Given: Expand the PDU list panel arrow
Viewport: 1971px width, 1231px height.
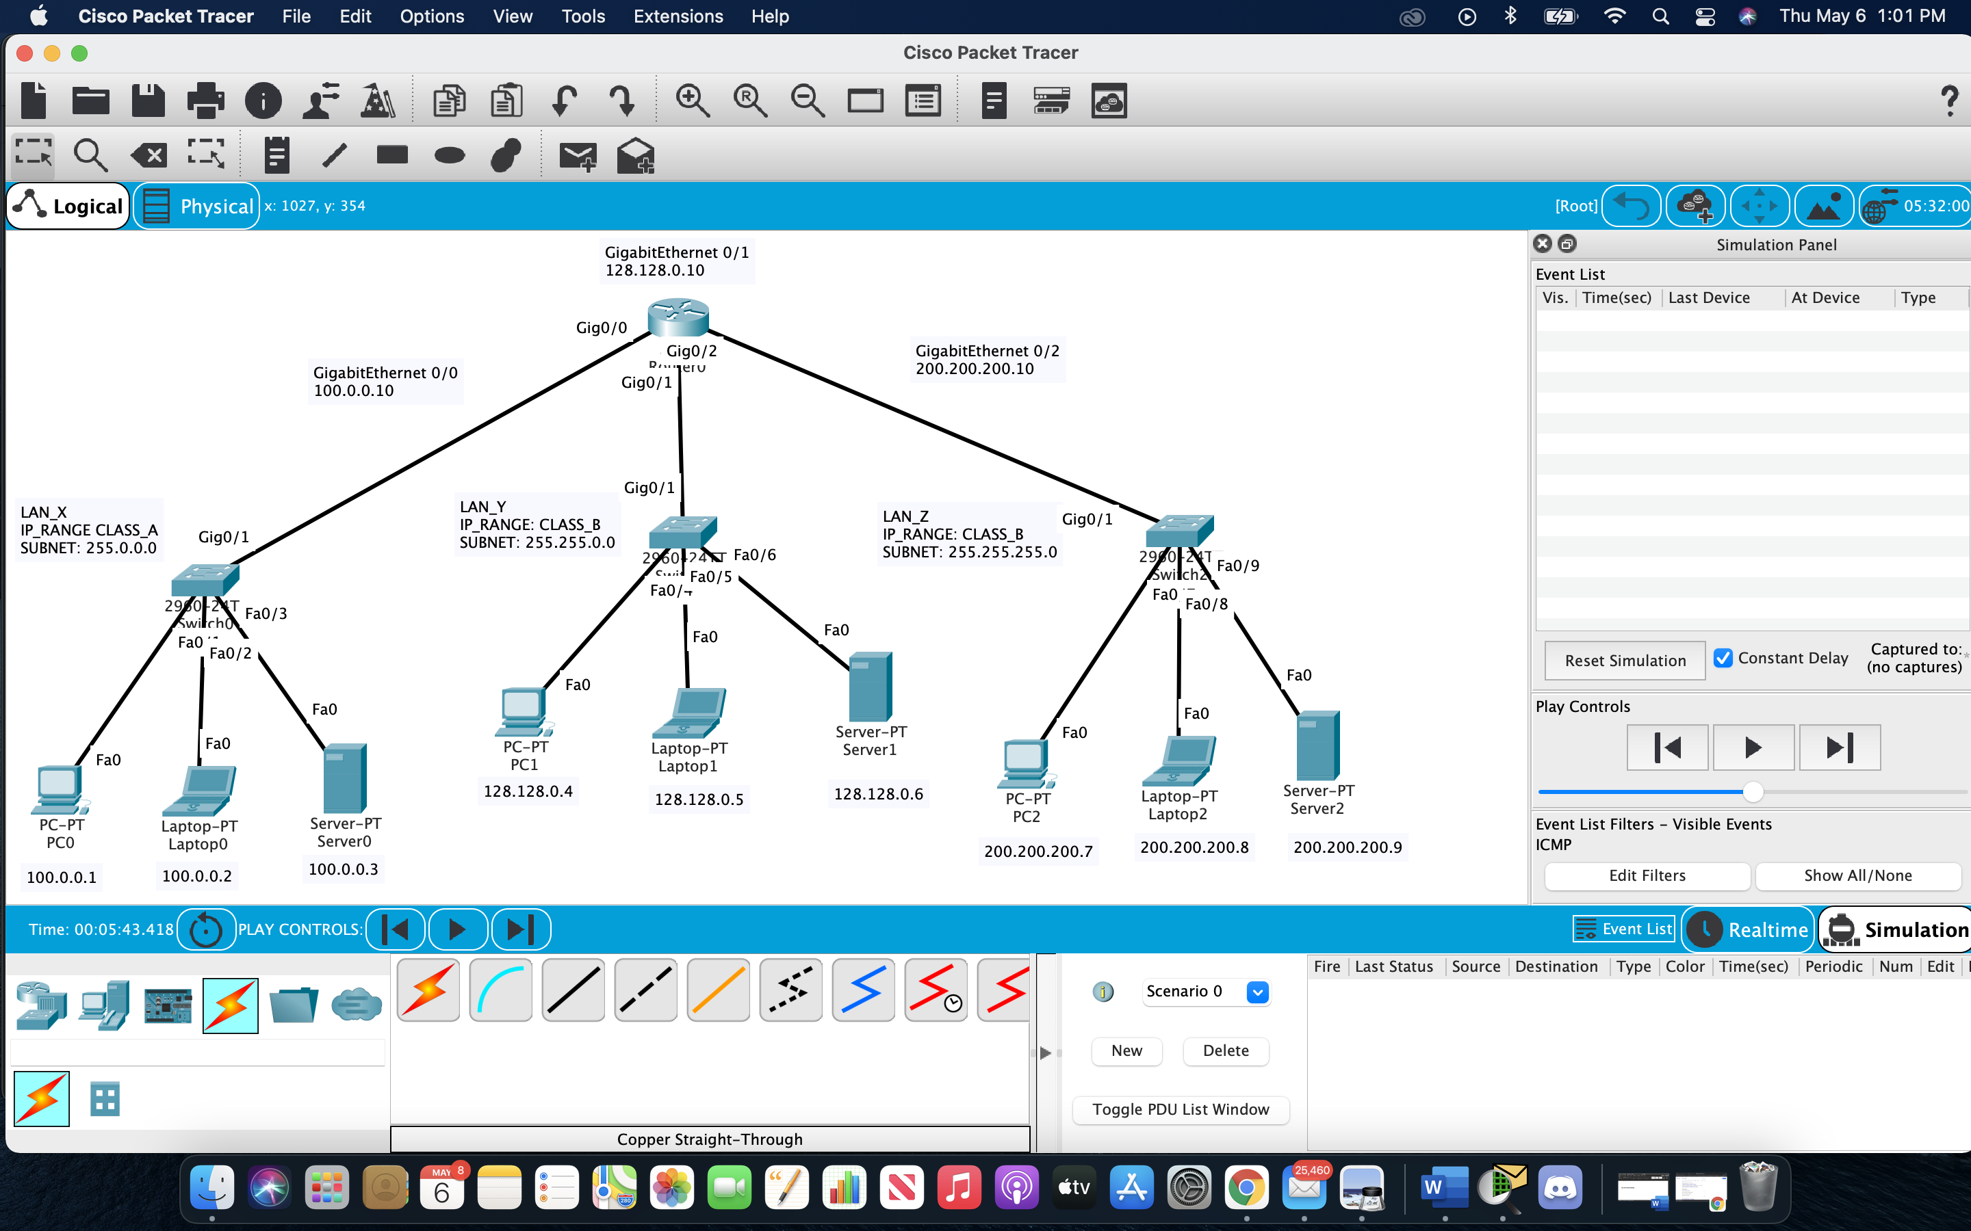Looking at the screenshot, I should click(x=1046, y=1053).
